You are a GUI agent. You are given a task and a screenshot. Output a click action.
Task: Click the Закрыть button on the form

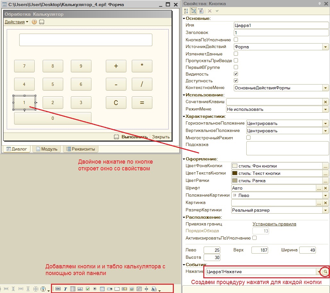(x=161, y=137)
